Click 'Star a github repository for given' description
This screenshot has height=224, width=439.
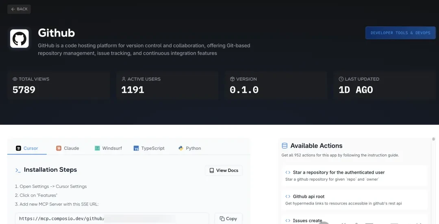tap(332, 179)
